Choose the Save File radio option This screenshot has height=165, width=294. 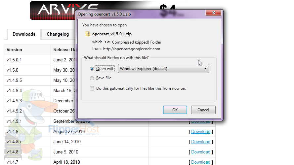(x=92, y=78)
